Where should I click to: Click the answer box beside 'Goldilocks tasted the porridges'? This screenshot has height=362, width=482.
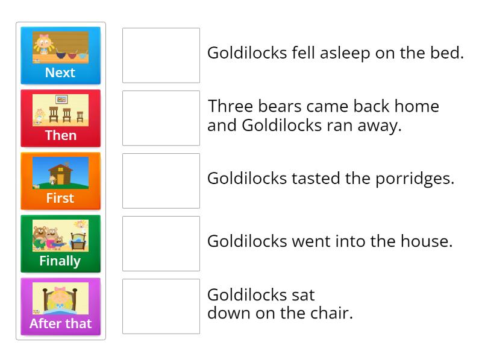[161, 181]
